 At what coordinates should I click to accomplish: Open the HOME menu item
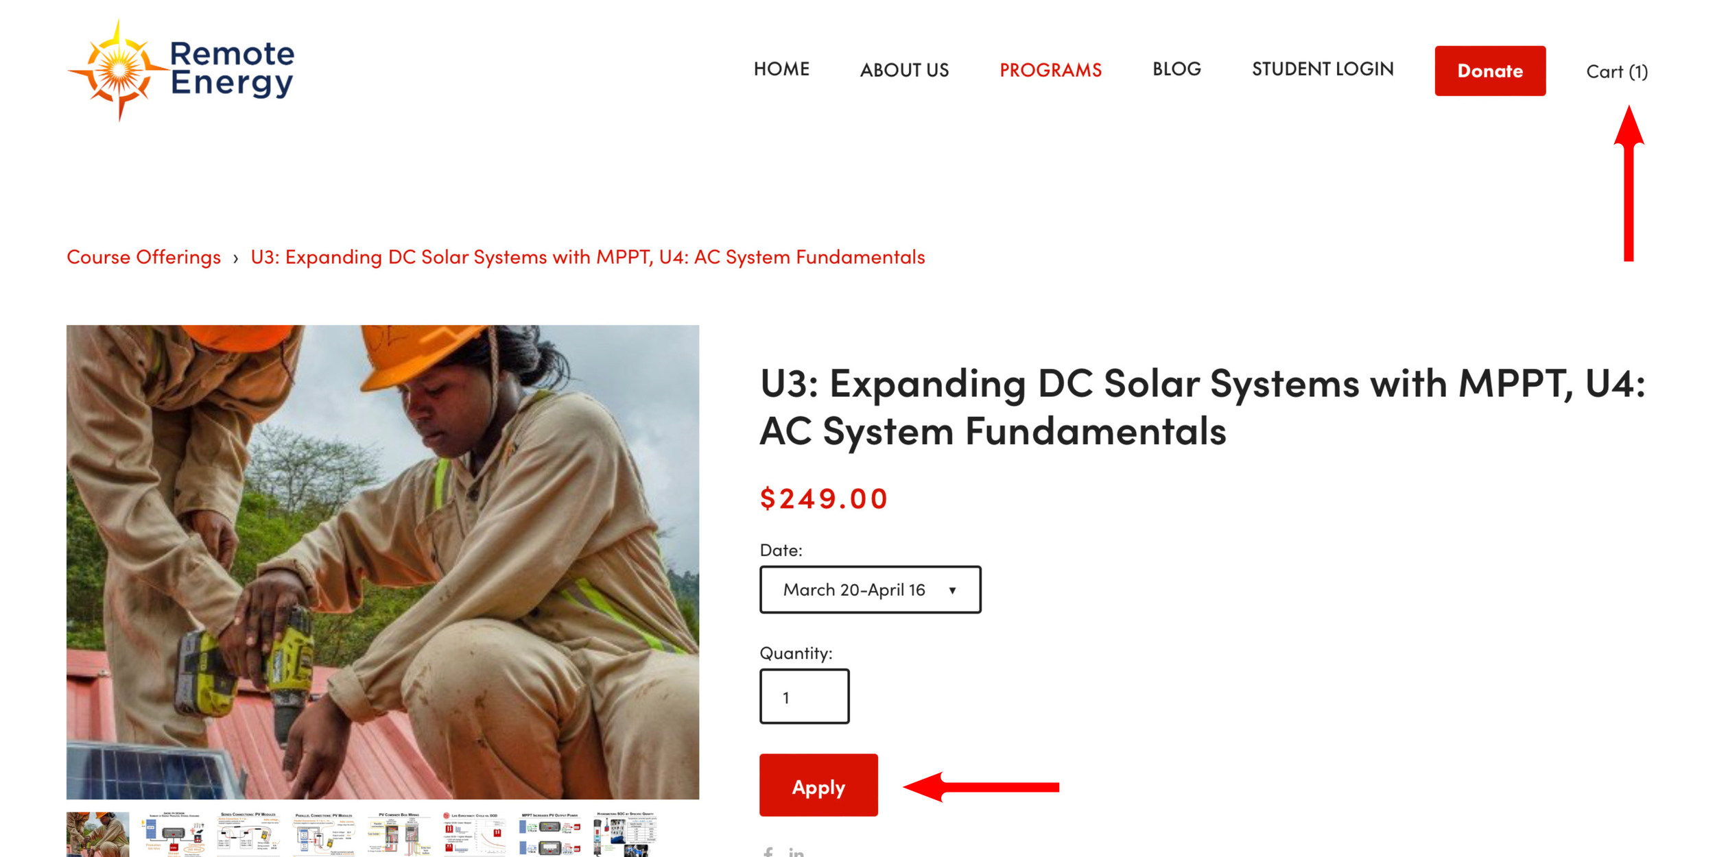click(781, 69)
